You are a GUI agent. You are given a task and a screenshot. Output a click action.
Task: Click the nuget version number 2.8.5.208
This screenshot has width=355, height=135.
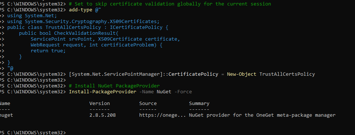click(103, 115)
